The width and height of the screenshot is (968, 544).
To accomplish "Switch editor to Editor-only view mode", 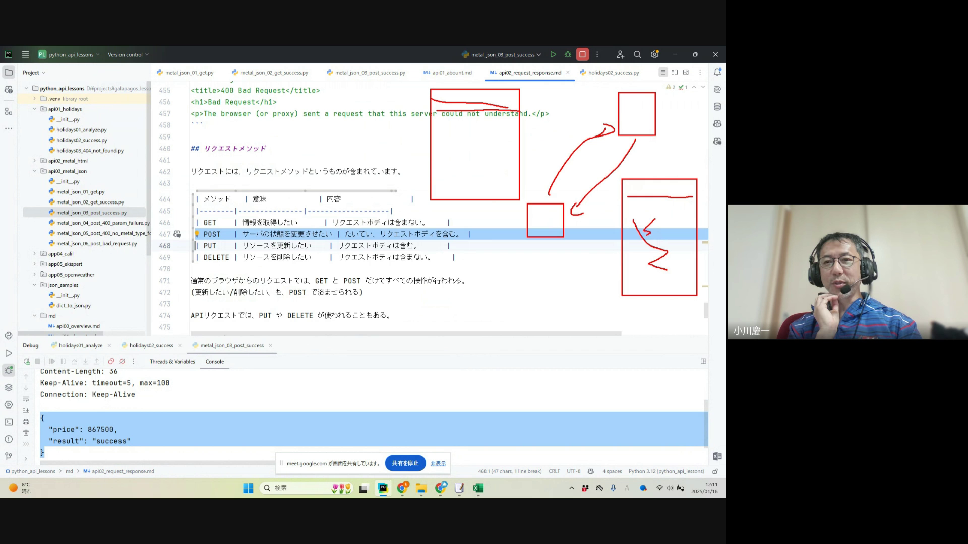I will pos(663,73).
